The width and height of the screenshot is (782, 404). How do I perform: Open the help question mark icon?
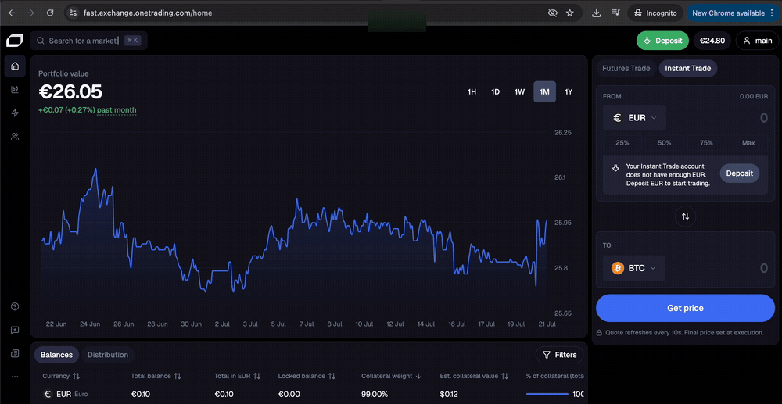tap(15, 306)
